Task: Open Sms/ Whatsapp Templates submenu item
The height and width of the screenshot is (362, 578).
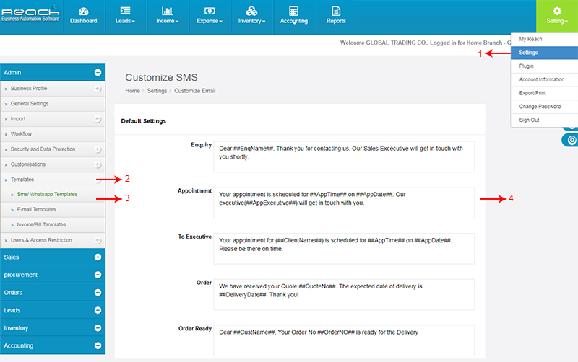Action: pyautogui.click(x=47, y=194)
